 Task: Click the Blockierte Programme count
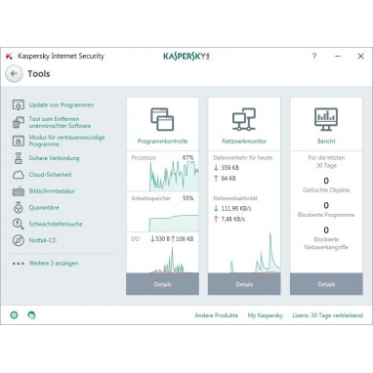coord(326,205)
